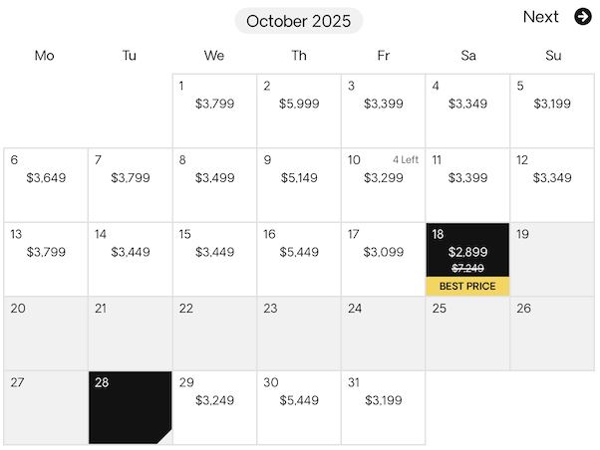Choose October 10 with 4 Left
600x450 pixels.
(x=383, y=185)
